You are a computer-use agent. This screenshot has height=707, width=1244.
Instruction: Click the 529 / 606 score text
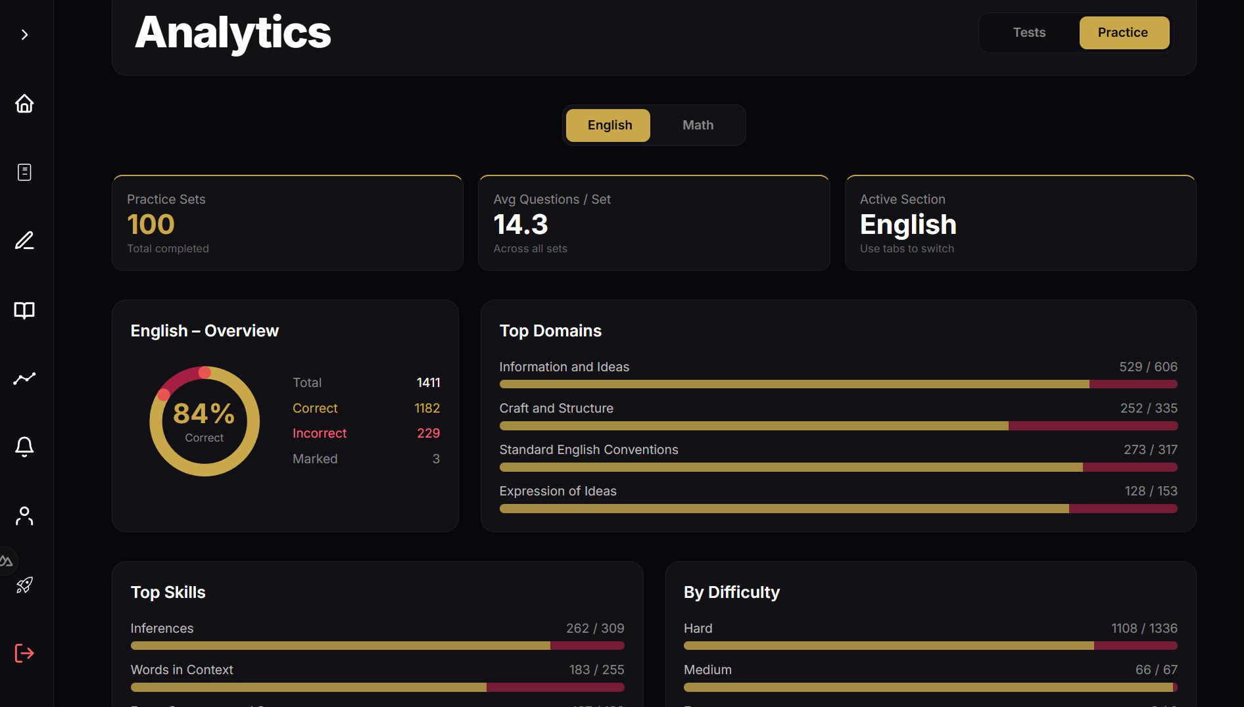[1148, 367]
